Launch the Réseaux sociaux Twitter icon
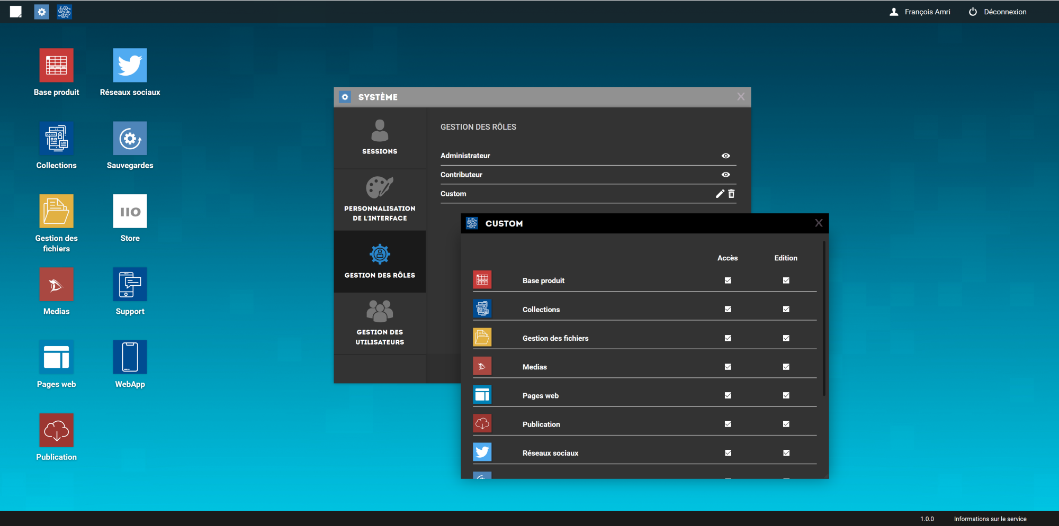This screenshot has width=1059, height=526. coord(130,66)
